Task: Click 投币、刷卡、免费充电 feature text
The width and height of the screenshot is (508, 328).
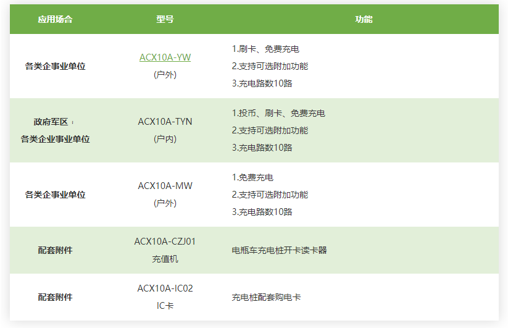Action: point(278,113)
